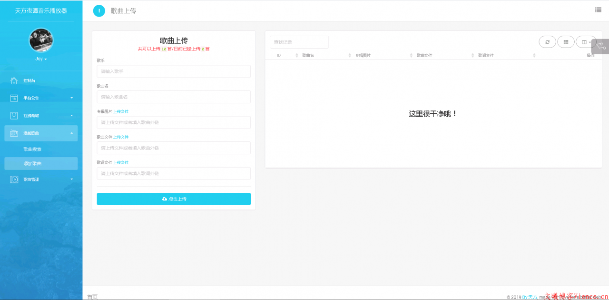Viewport: 609px width, 300px height.
Task: Click the info icon beside 歌曲上传 title
Action: click(x=99, y=10)
